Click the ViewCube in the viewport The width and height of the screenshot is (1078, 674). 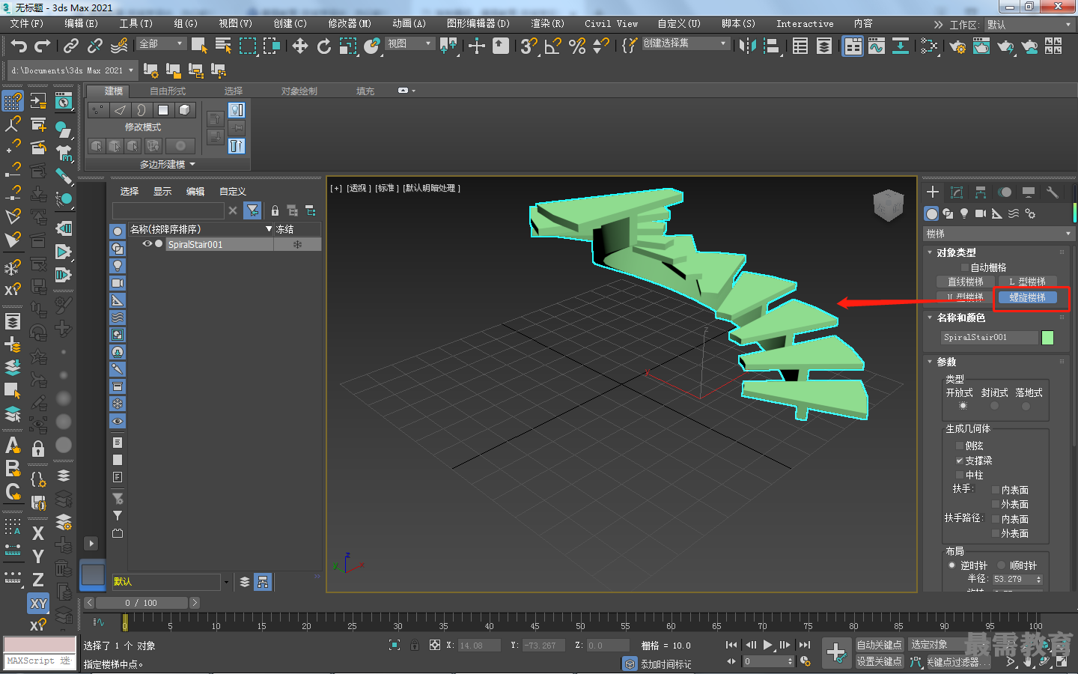pyautogui.click(x=889, y=205)
